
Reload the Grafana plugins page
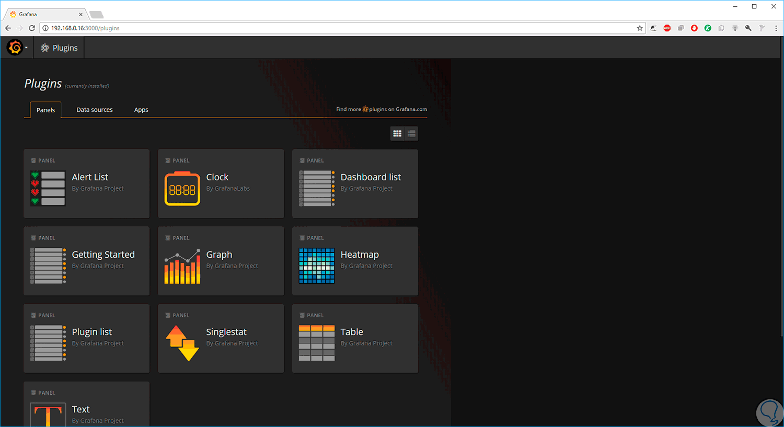click(x=32, y=28)
